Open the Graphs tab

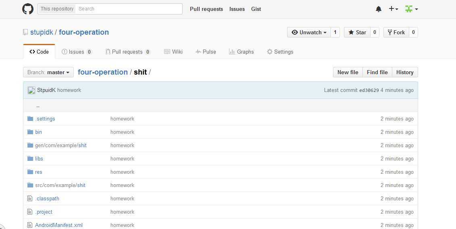click(x=242, y=52)
